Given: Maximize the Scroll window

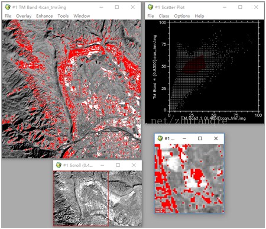Looking at the screenshot, I should point(118,165).
